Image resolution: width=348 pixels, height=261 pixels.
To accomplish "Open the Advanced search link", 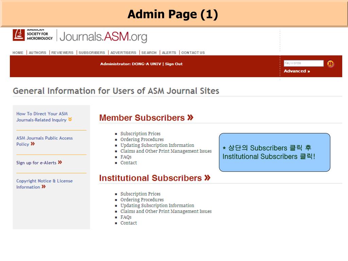I will pyautogui.click(x=297, y=71).
